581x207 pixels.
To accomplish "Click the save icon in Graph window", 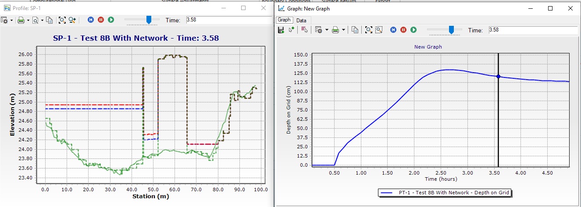I will (x=281, y=30).
